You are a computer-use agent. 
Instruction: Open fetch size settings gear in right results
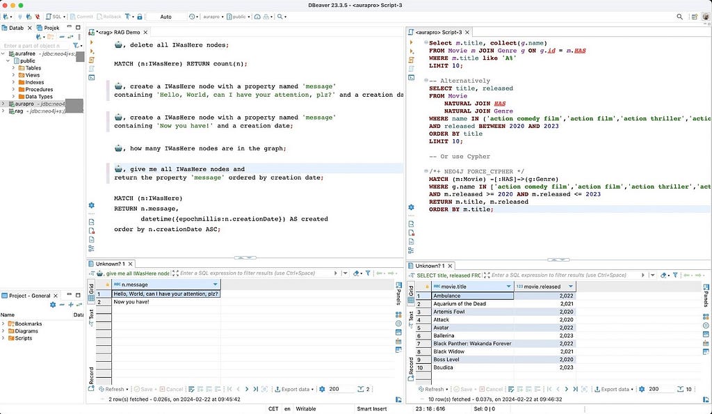pos(642,389)
